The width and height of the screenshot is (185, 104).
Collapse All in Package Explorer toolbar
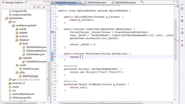[x=34, y=7]
